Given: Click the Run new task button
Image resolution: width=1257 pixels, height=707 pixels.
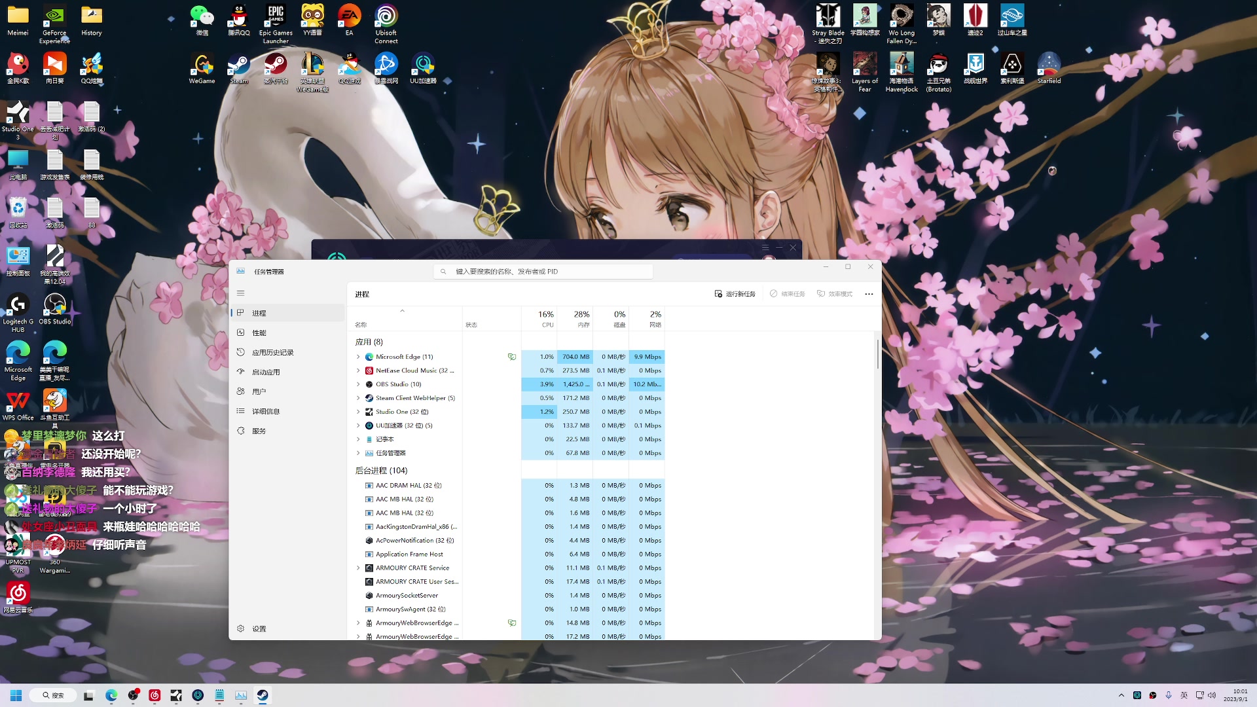Looking at the screenshot, I should point(735,294).
